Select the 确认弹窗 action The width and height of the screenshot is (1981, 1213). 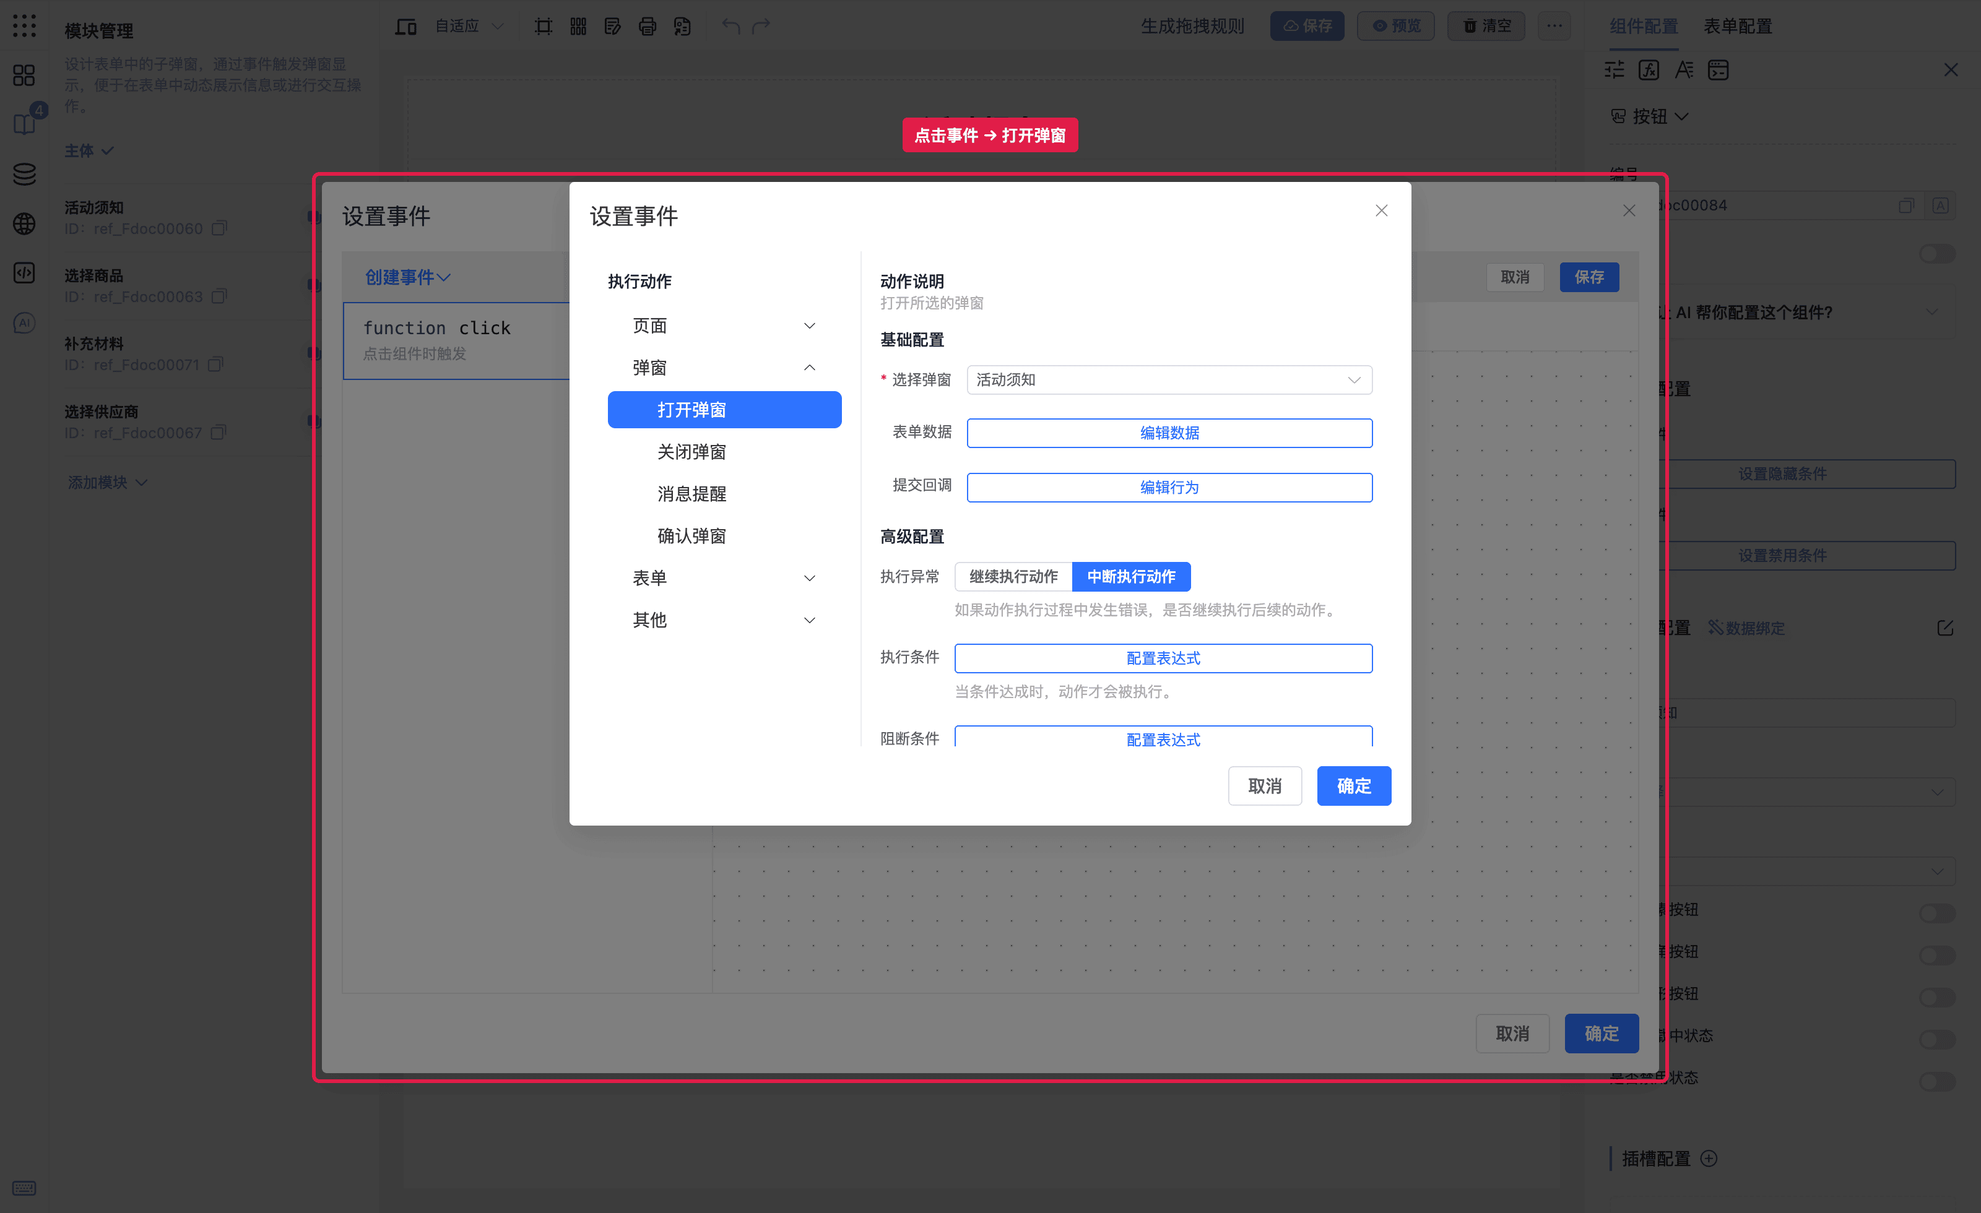[724, 535]
